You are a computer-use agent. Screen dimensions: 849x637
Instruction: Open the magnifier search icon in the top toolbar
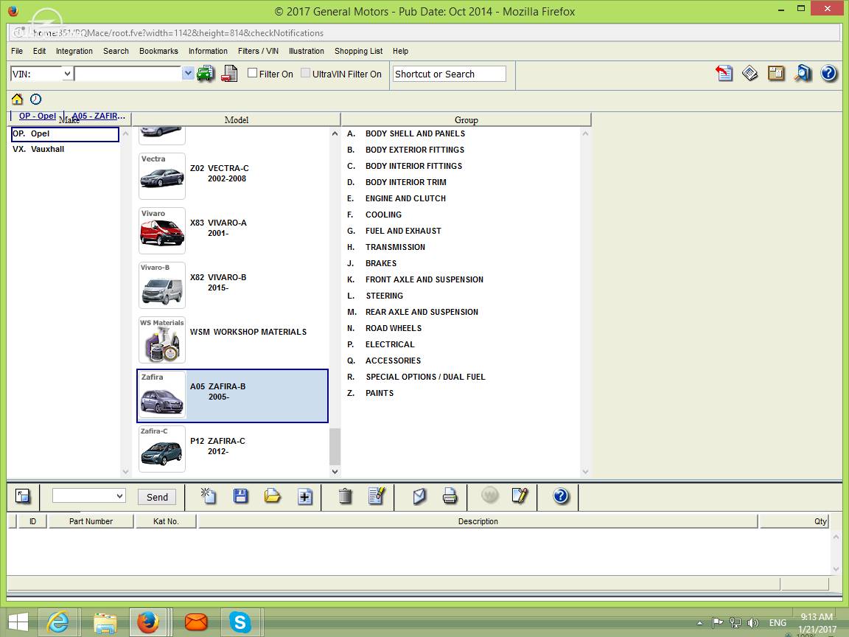[x=803, y=73]
